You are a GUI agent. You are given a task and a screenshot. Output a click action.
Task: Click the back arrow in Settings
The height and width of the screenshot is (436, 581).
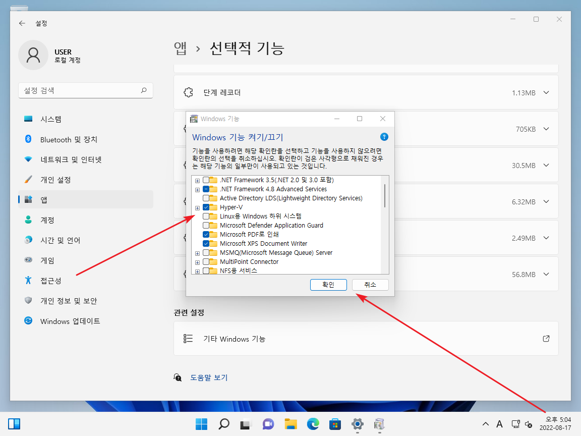tap(22, 23)
